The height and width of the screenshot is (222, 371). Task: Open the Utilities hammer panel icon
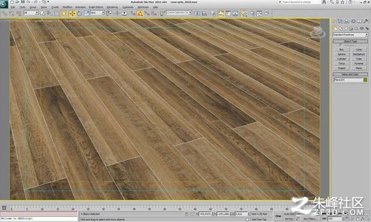click(366, 21)
